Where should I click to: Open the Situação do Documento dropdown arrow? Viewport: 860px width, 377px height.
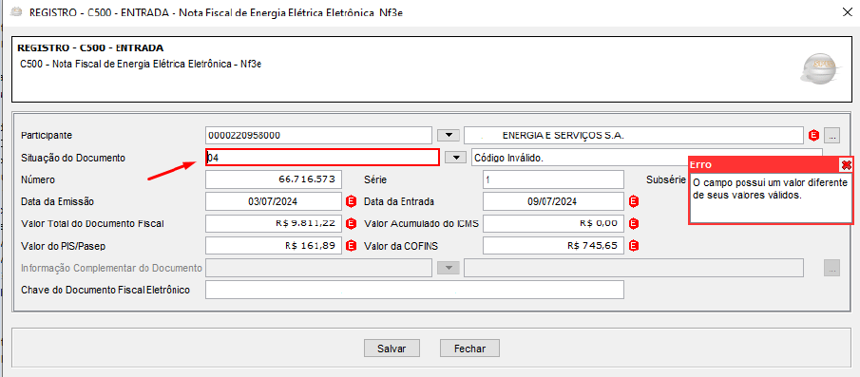click(x=455, y=158)
